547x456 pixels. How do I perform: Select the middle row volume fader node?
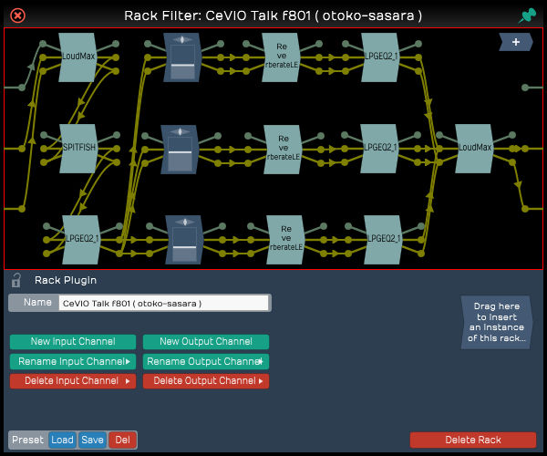180,150
